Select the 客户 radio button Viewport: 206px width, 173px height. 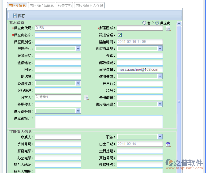[144, 23]
